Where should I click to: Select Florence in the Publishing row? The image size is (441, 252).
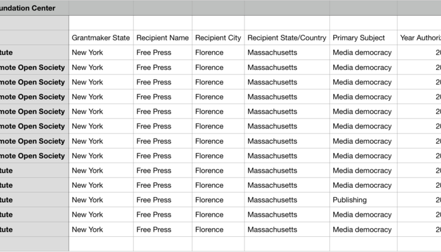[x=209, y=200]
